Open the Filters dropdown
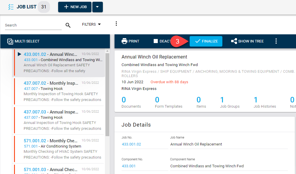Screen dimensions: 296x174 tap(91, 24)
